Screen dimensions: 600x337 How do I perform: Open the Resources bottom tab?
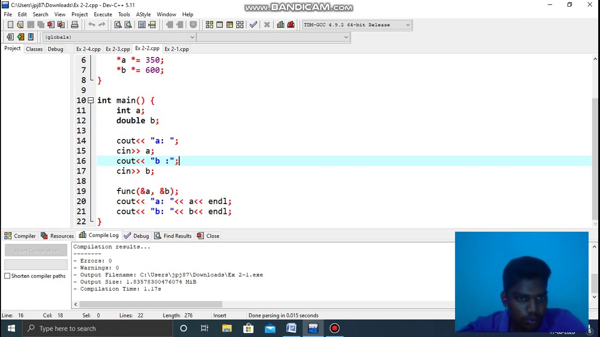point(57,236)
